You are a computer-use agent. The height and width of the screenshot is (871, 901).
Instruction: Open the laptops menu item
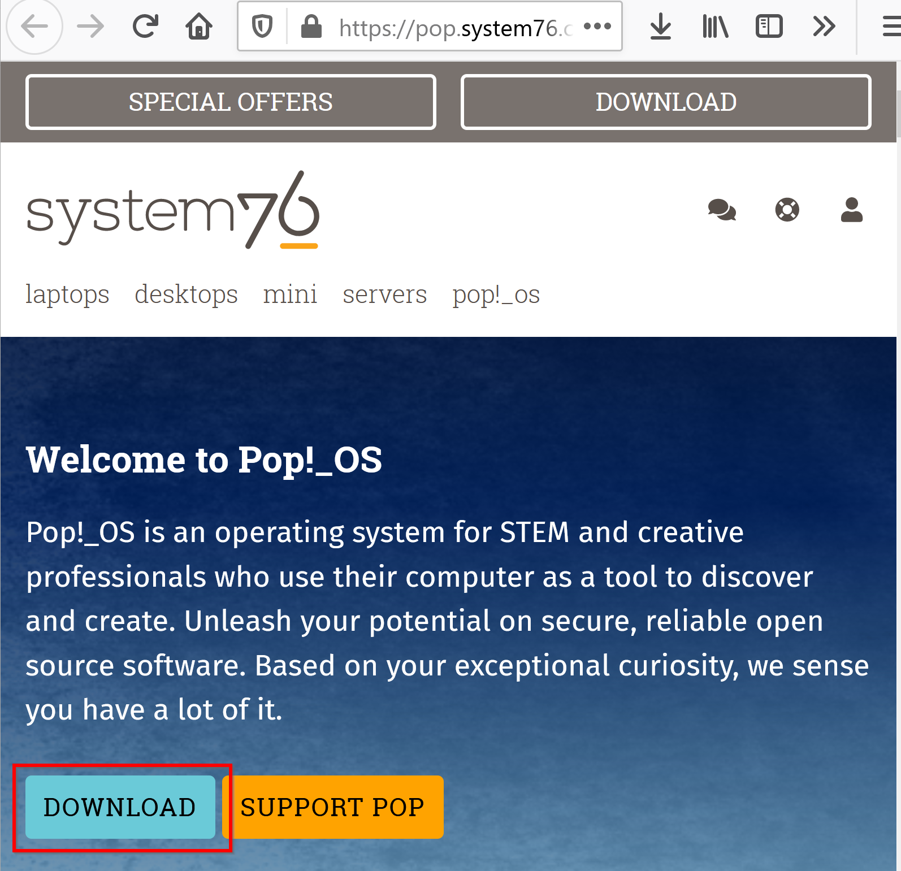click(67, 294)
